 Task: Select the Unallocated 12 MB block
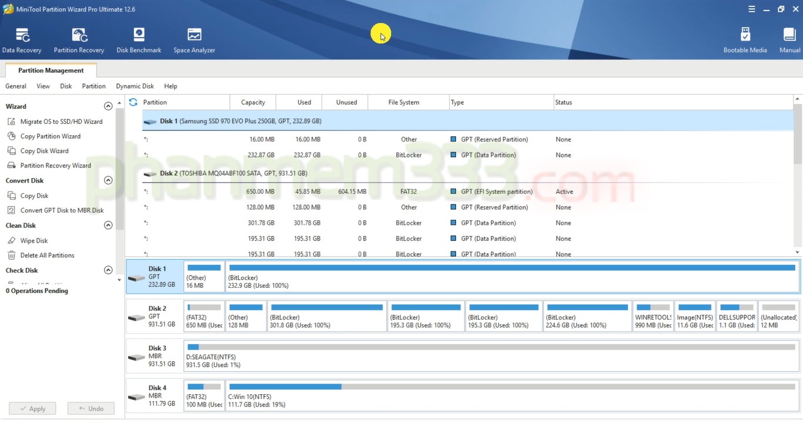pos(778,317)
